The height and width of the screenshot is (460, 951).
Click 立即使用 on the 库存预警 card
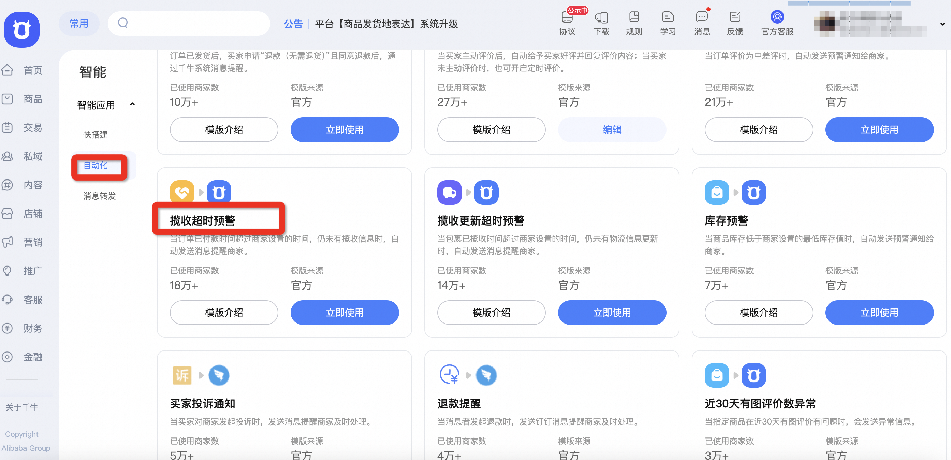tap(879, 312)
